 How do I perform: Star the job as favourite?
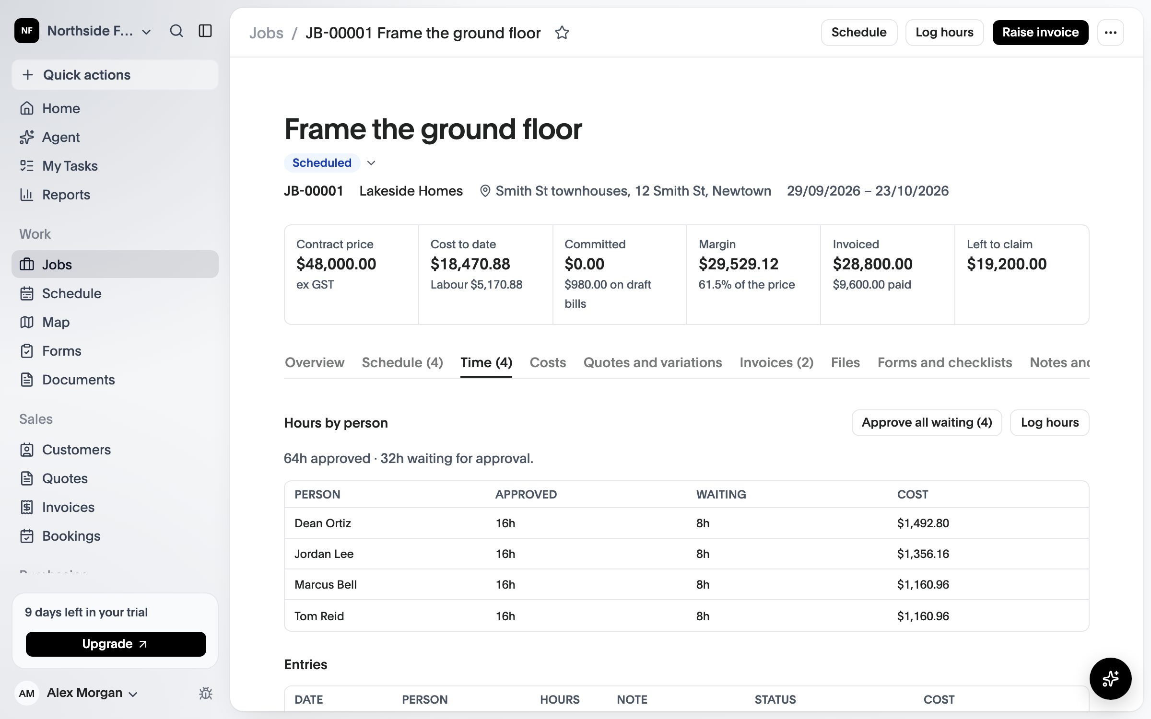562,33
